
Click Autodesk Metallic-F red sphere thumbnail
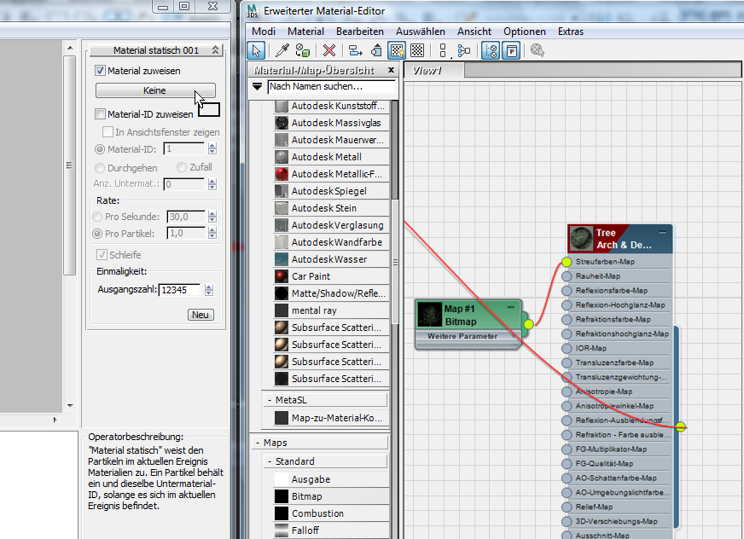point(282,174)
